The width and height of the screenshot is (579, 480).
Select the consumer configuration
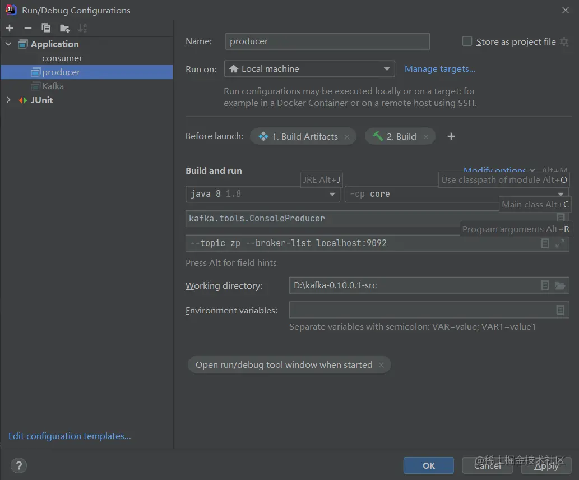point(62,58)
